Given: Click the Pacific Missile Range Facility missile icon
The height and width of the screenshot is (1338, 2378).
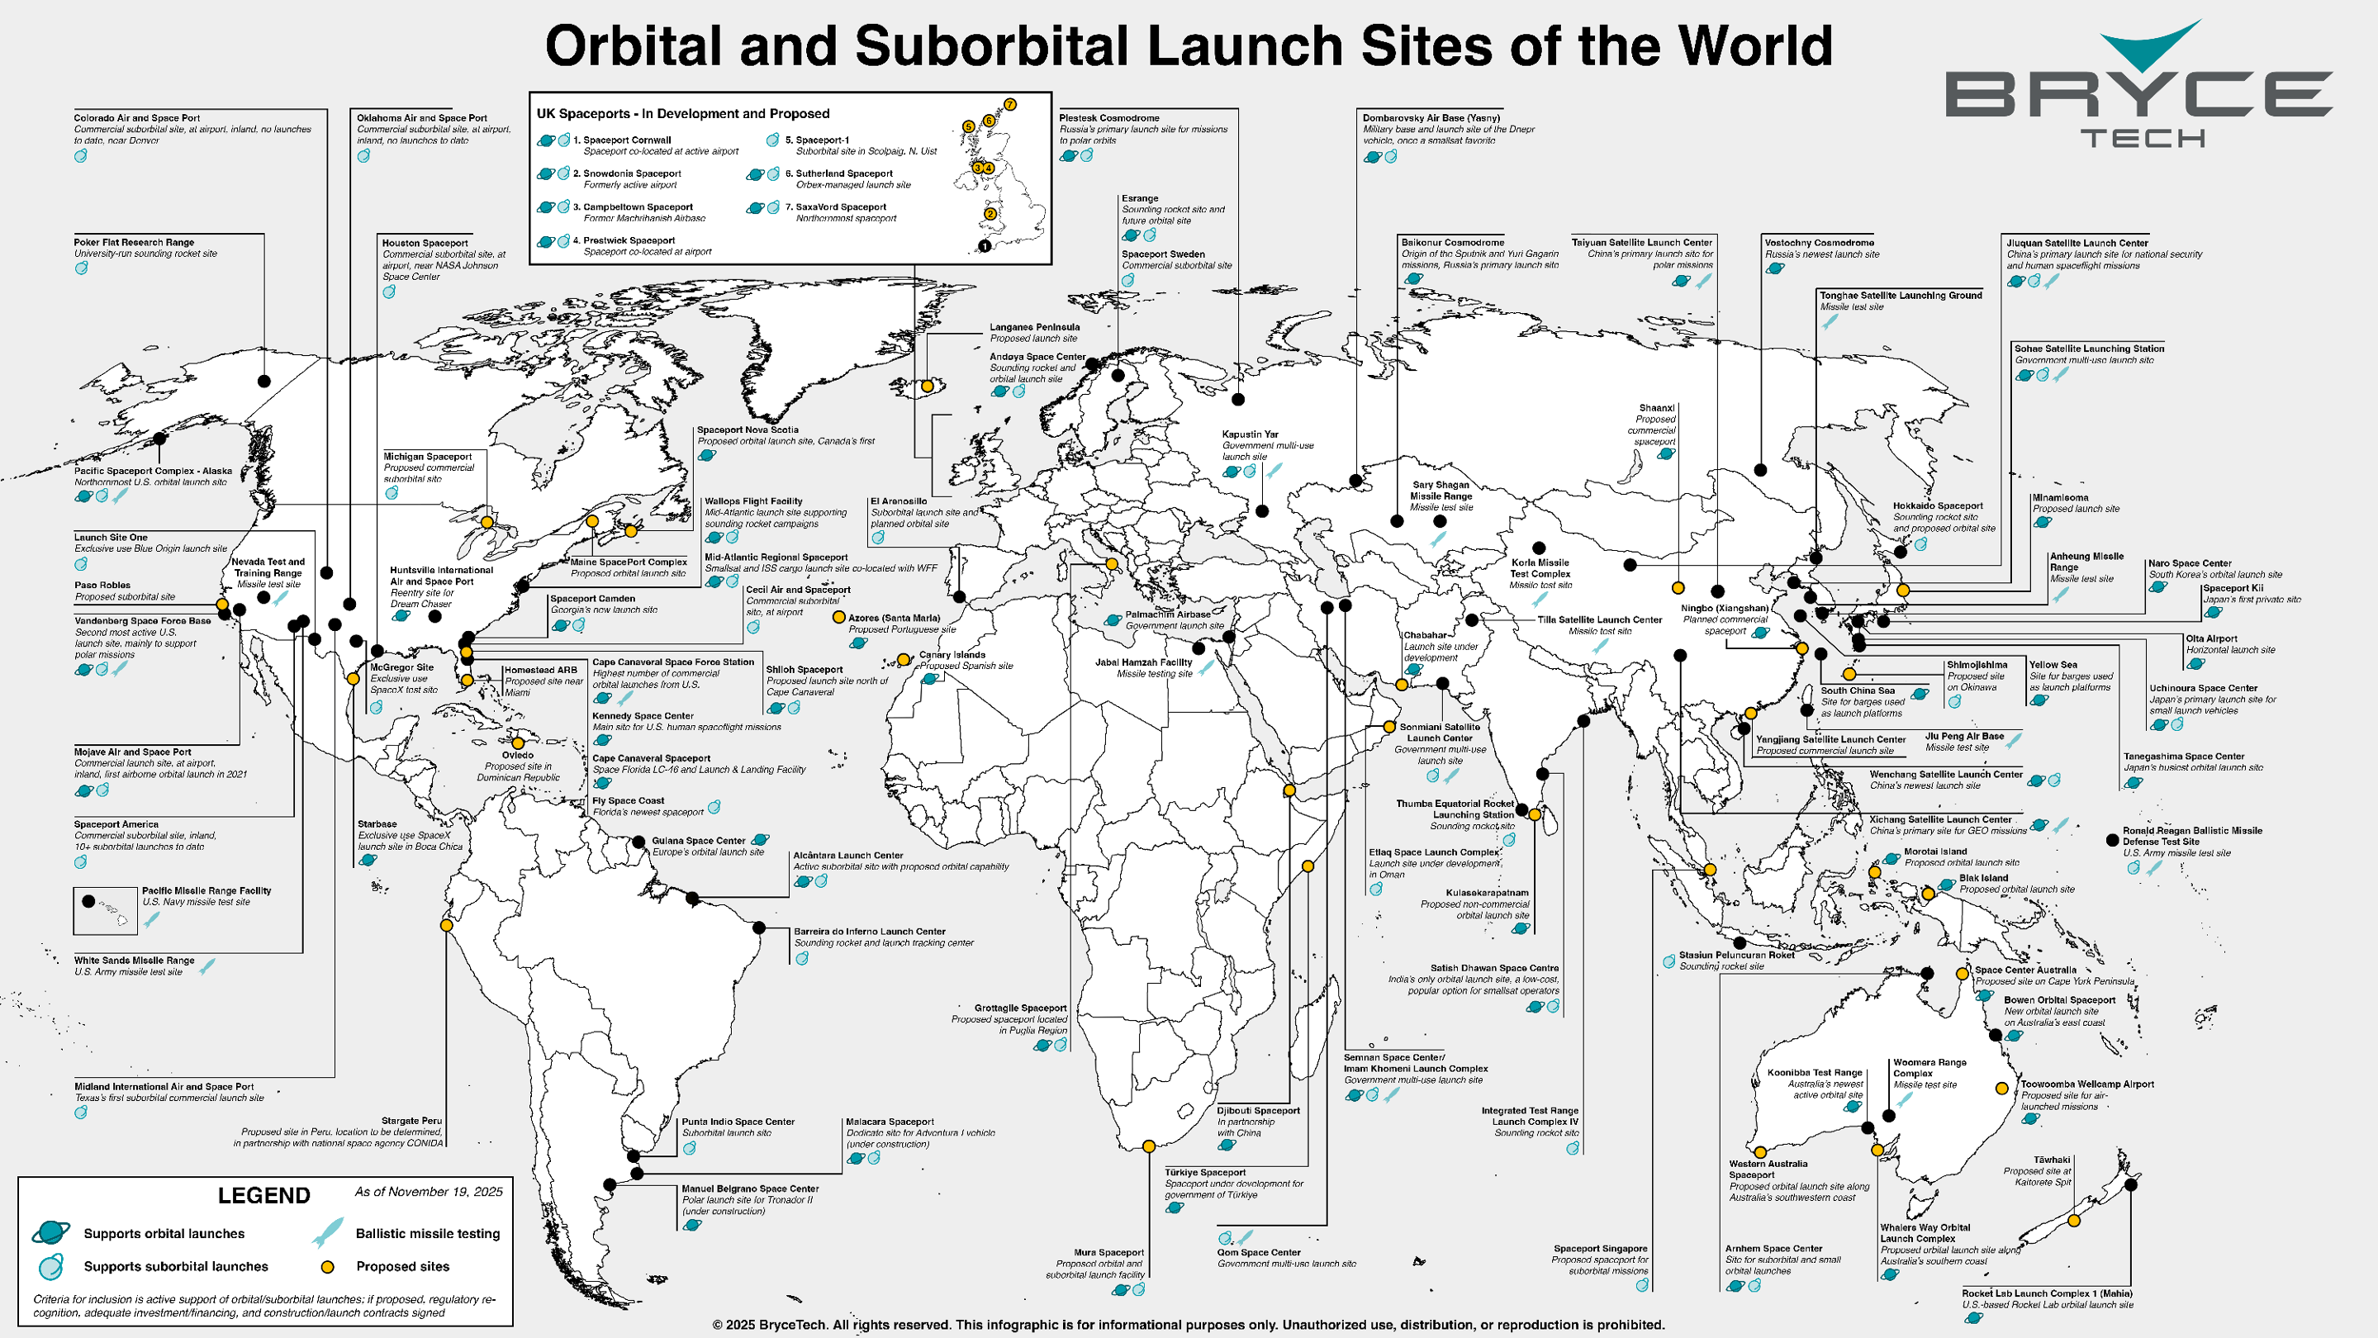Looking at the screenshot, I should pyautogui.click(x=151, y=918).
